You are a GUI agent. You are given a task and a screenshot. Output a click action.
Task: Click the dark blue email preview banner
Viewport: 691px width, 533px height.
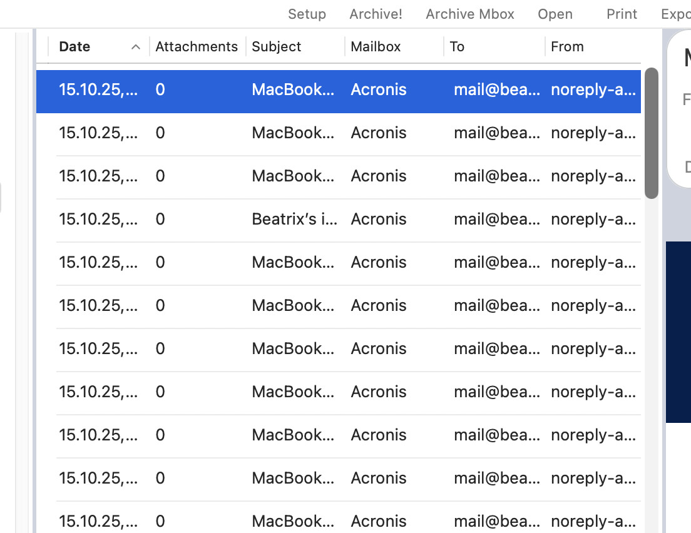point(678,332)
